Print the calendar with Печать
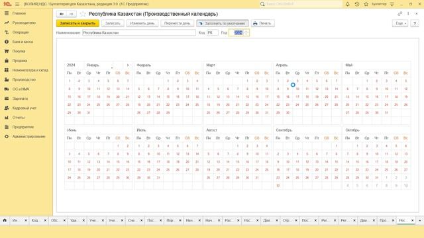This screenshot has height=238, width=424. 262,24
